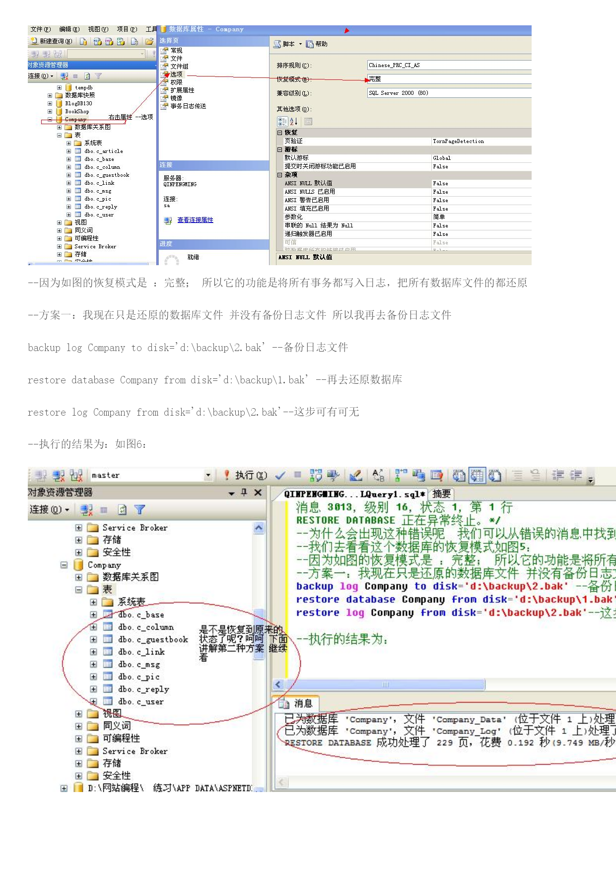Screen dimensions: 616x871
Task: Select the BookShop database in tree
Action: tap(77, 112)
